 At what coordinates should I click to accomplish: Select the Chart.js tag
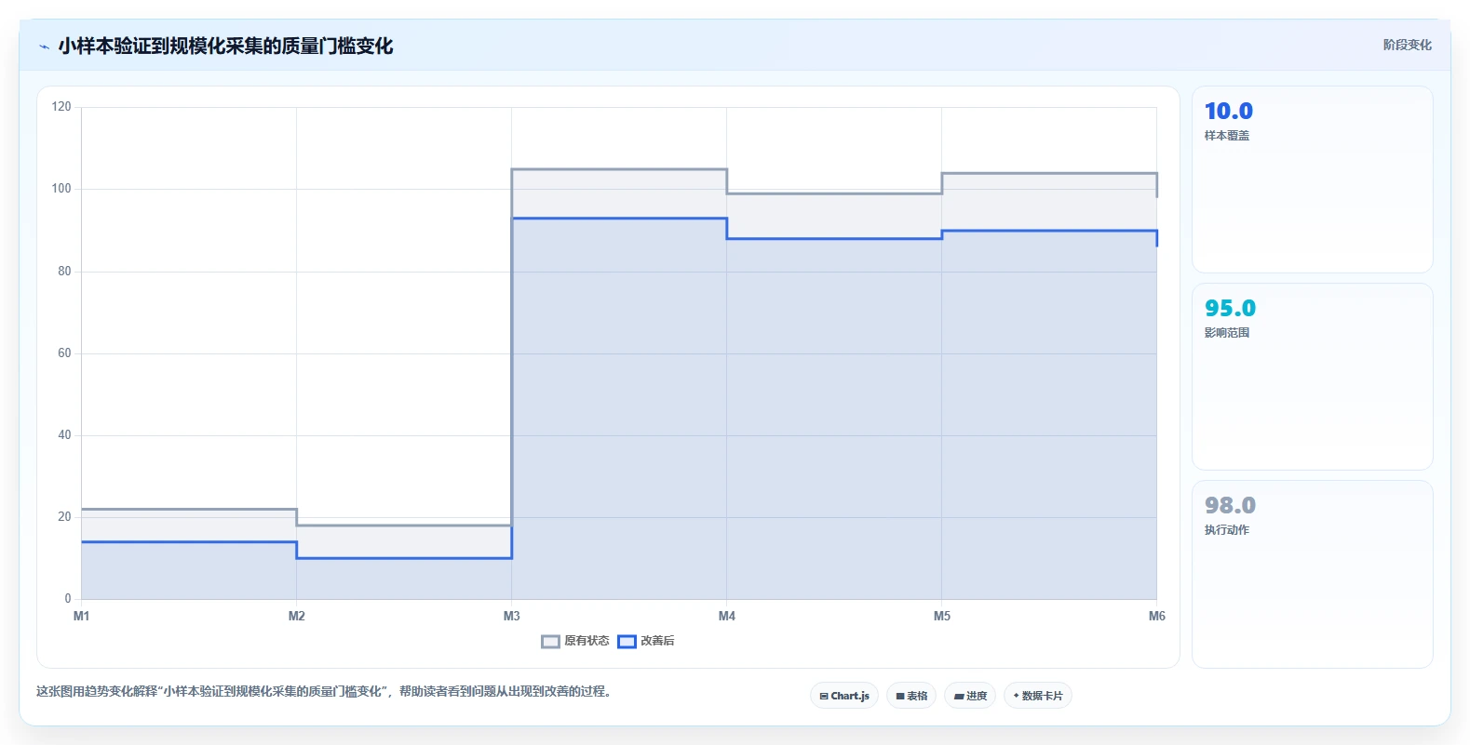pos(844,696)
